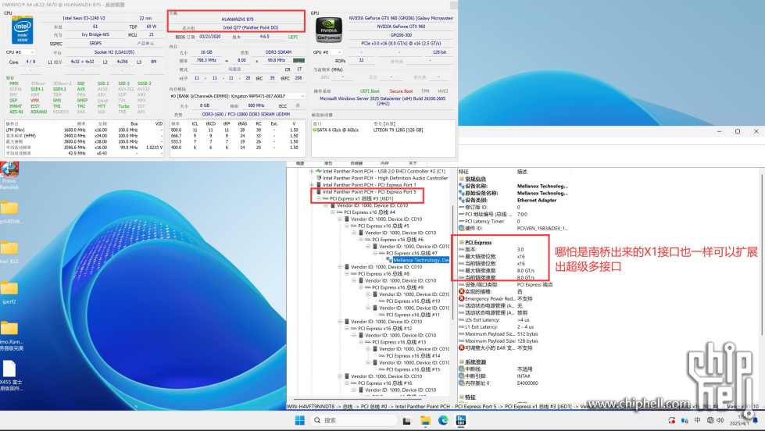This screenshot has height=431, width=765.
Task: Click the green memory module icon
Action: [x=298, y=60]
